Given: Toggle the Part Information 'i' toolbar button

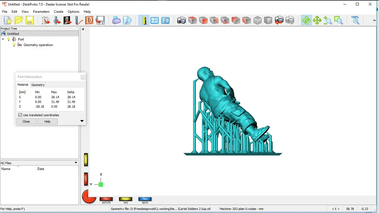Looking at the screenshot, I should pos(144,21).
